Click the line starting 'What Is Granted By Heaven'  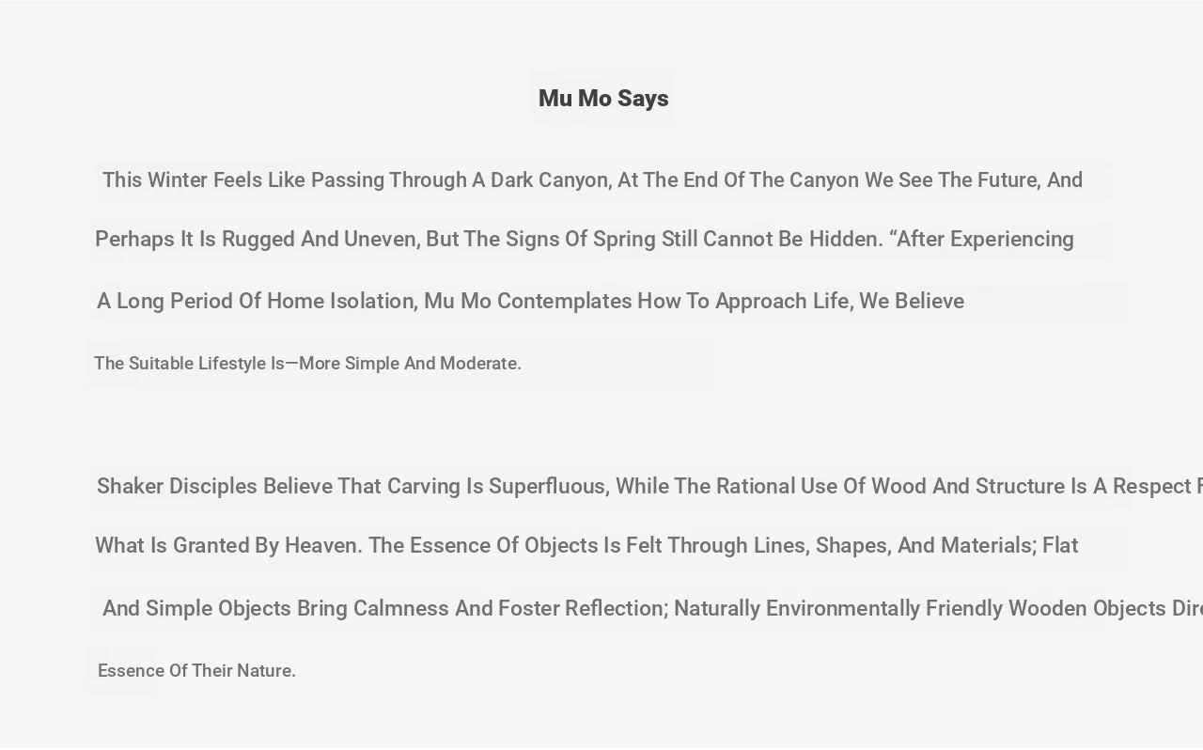coord(586,545)
